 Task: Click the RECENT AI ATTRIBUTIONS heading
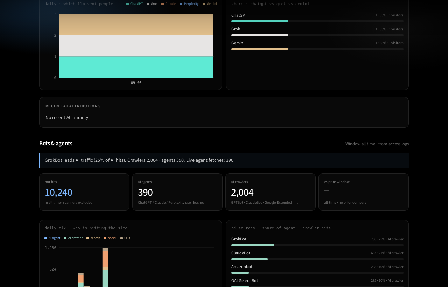pos(73,106)
